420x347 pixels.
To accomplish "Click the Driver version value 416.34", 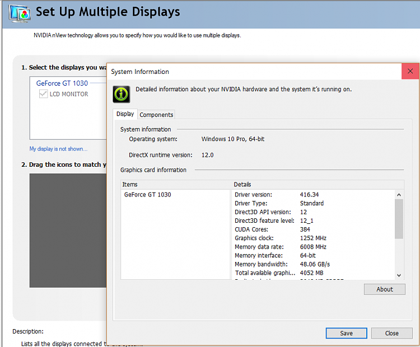I will [x=309, y=195].
